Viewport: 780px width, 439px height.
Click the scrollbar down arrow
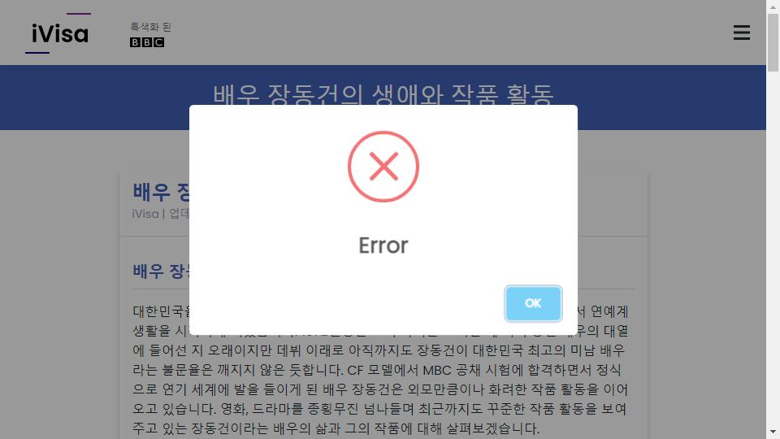coord(773,432)
